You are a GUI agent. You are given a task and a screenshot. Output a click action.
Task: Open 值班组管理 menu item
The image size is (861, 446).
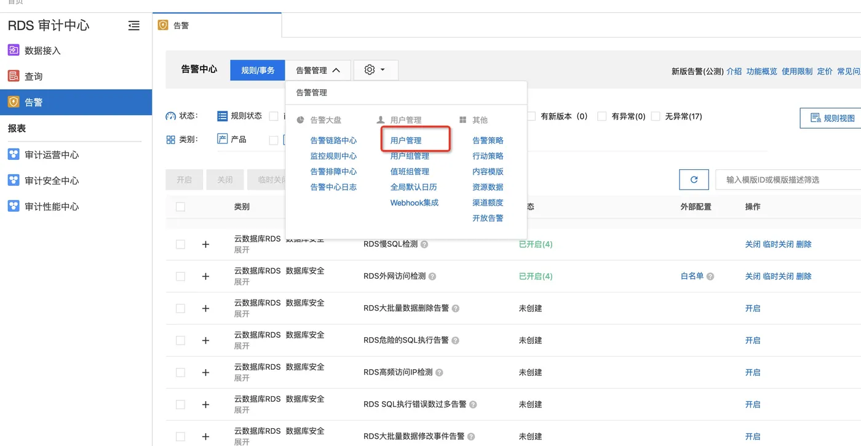[x=410, y=172]
